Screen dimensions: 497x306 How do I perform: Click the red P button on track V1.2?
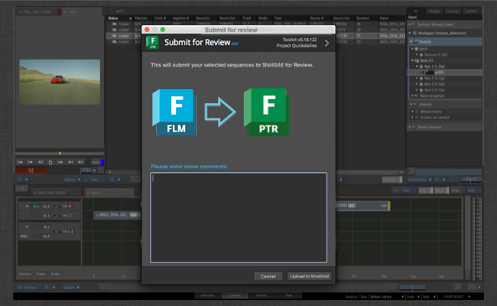click(x=70, y=207)
